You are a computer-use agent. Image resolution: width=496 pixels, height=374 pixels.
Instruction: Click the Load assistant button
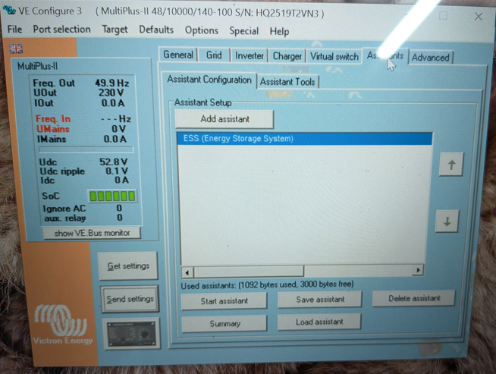(319, 322)
